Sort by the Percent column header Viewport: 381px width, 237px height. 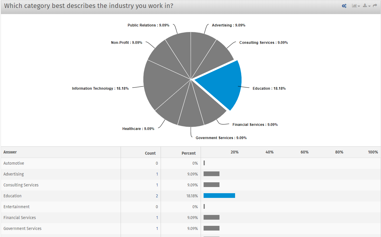[188, 153]
